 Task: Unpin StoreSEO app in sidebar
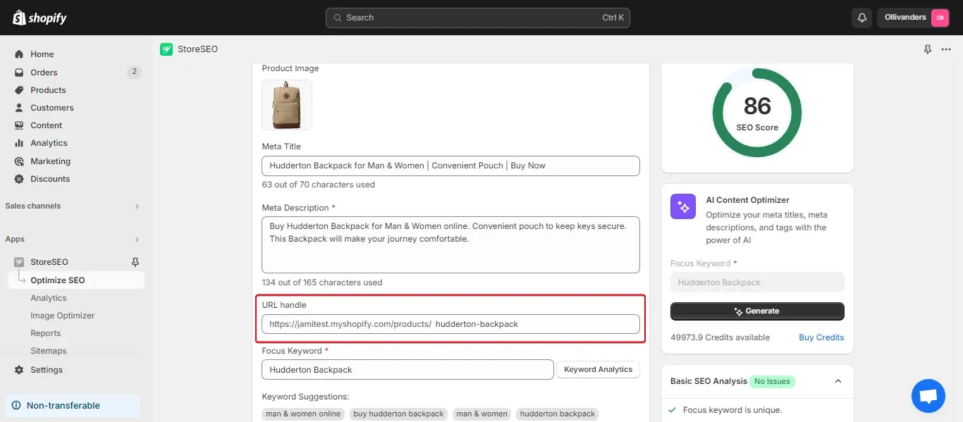click(135, 262)
